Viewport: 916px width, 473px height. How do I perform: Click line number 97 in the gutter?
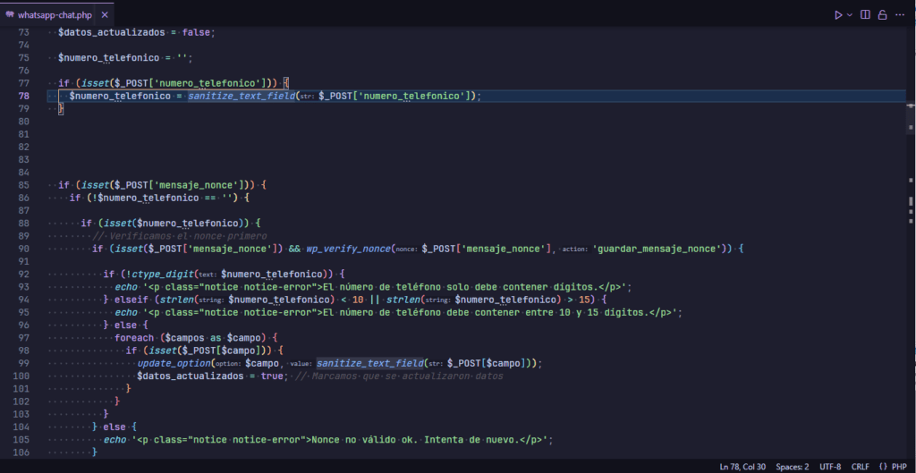tap(24, 337)
